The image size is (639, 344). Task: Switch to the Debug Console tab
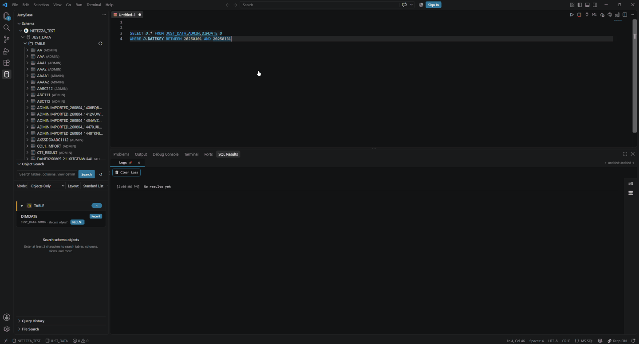[x=166, y=154]
